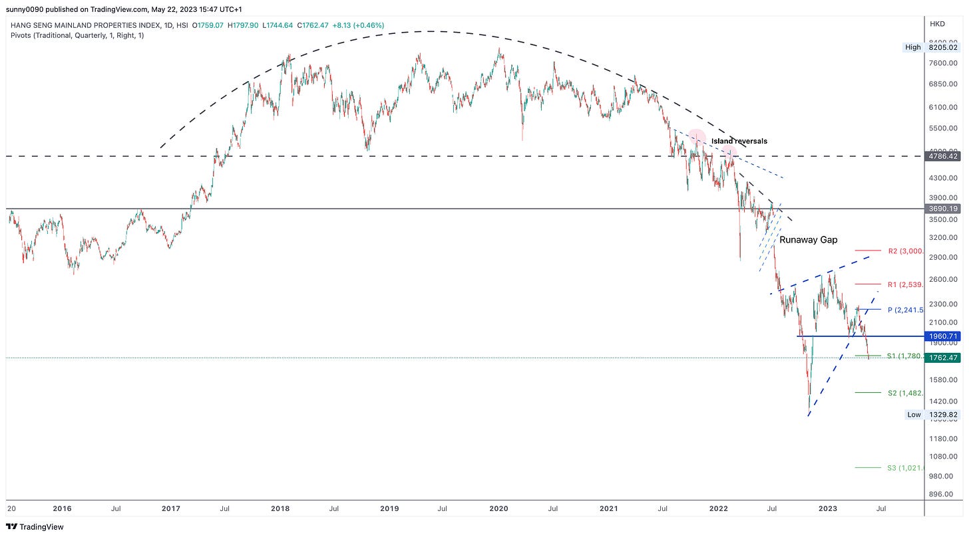The height and width of the screenshot is (537, 969).
Task: Select the Island reversals annotation
Action: click(739, 141)
